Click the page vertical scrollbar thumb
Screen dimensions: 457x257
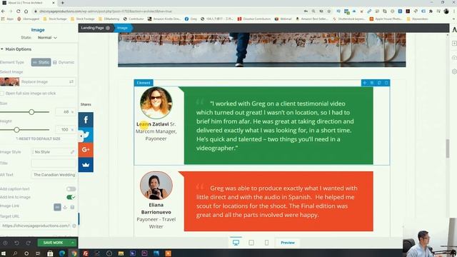pyautogui.click(x=448, y=148)
